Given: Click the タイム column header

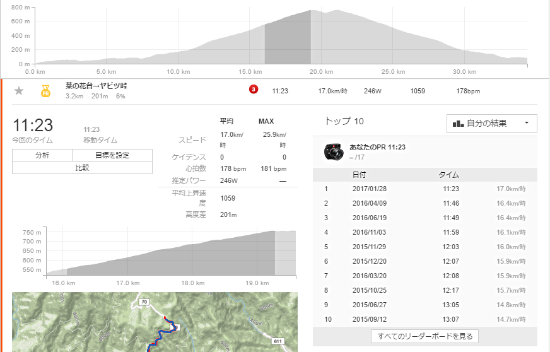Looking at the screenshot, I should click(x=448, y=174).
